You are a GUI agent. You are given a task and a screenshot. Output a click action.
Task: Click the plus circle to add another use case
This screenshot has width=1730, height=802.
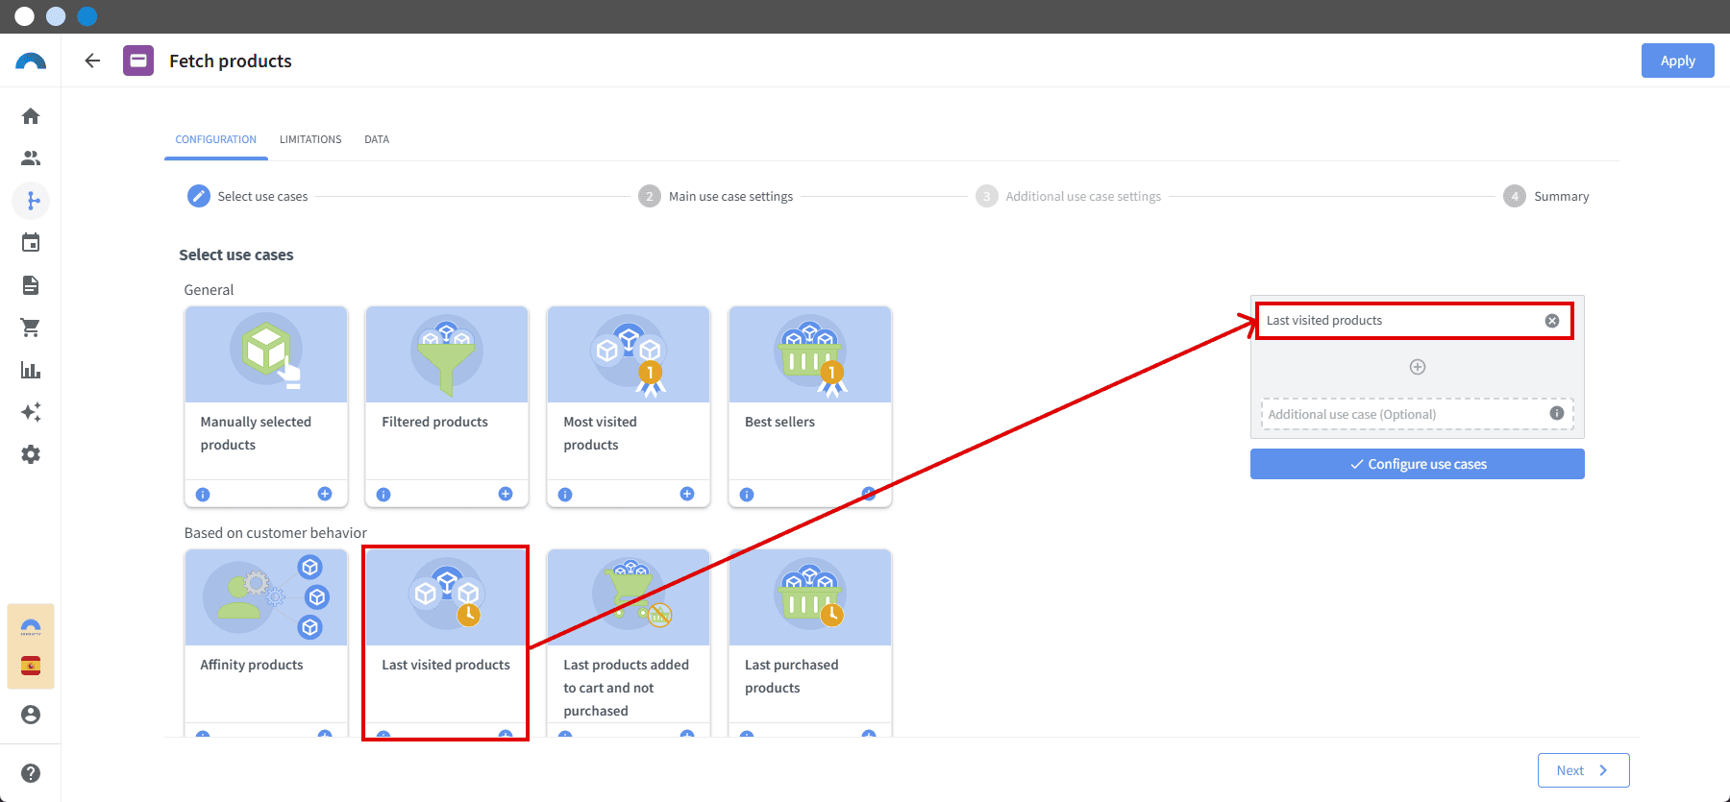tap(1418, 367)
